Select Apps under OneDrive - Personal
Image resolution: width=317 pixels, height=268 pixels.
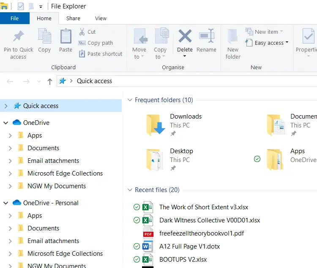pos(30,215)
